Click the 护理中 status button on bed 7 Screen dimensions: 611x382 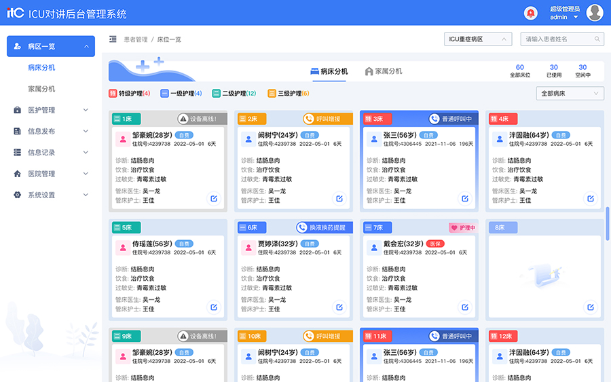click(464, 228)
